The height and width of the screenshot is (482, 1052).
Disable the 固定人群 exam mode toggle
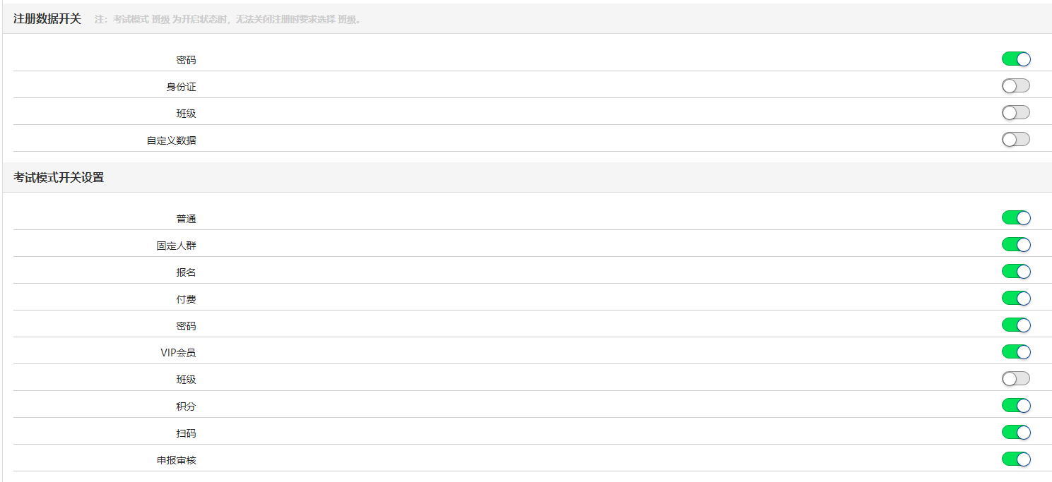(x=1016, y=245)
